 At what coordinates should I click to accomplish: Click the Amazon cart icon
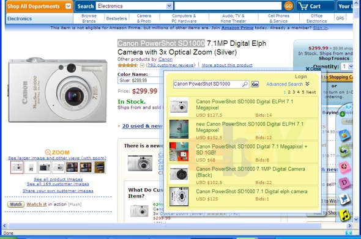point(303,6)
